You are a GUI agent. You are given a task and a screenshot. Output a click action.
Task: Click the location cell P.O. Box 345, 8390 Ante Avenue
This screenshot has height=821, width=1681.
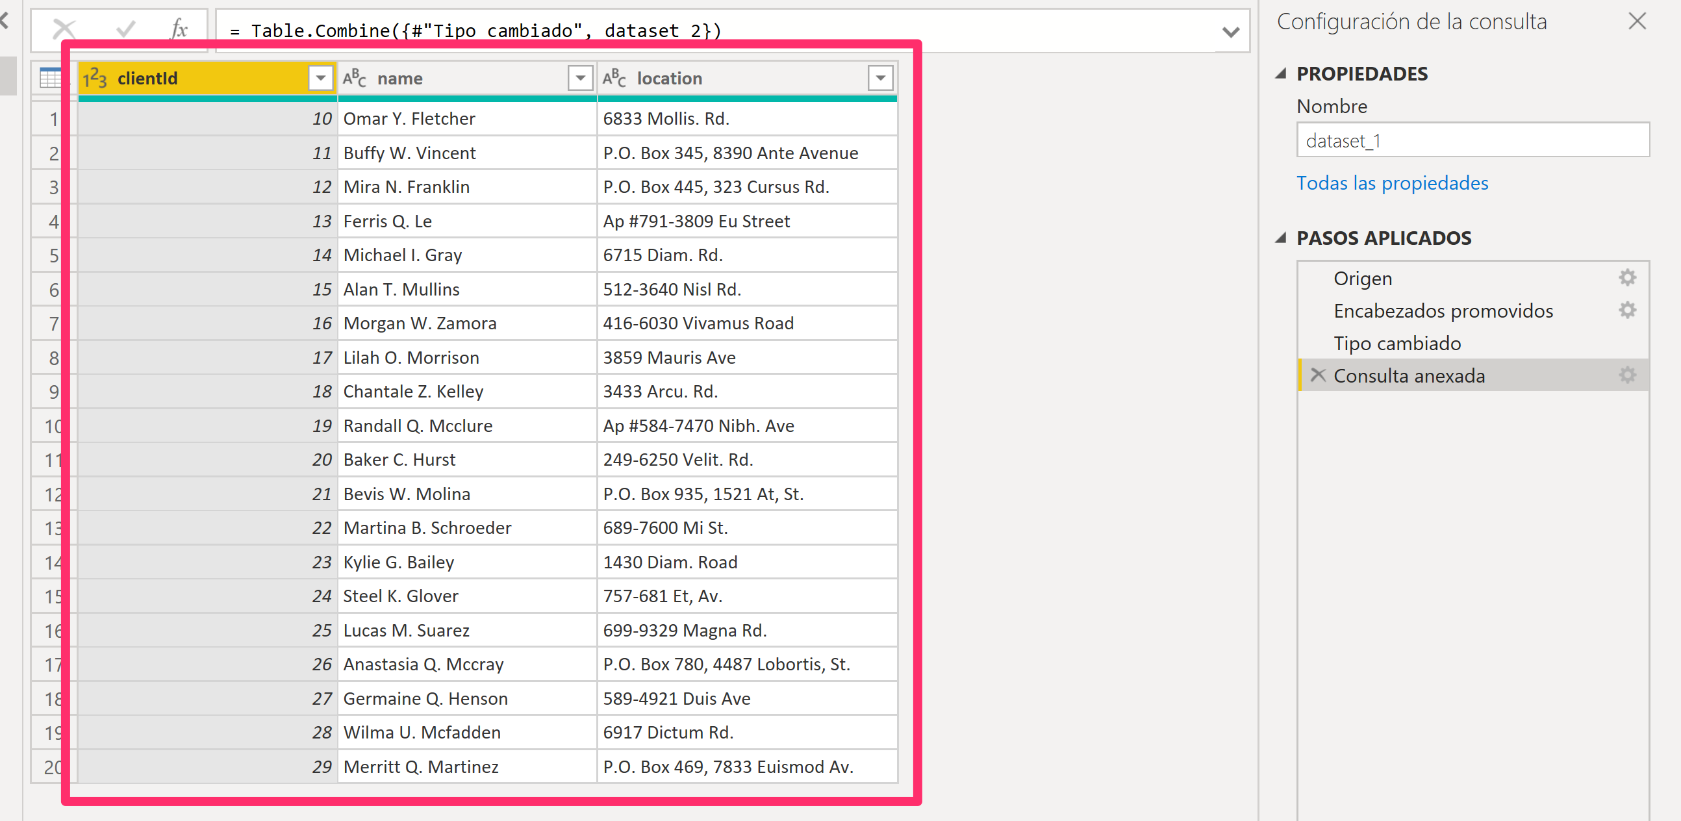(747, 153)
